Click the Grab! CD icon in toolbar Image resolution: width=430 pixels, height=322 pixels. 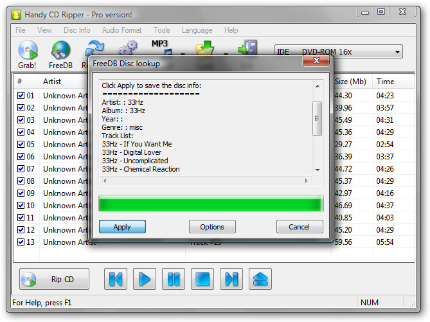pos(28,50)
